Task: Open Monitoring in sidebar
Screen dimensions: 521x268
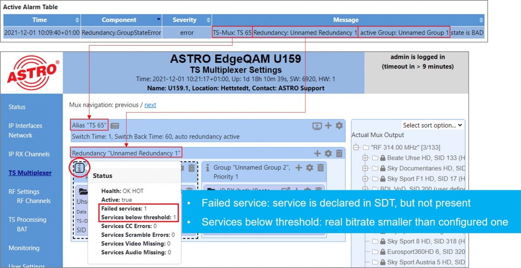Action: [24, 248]
